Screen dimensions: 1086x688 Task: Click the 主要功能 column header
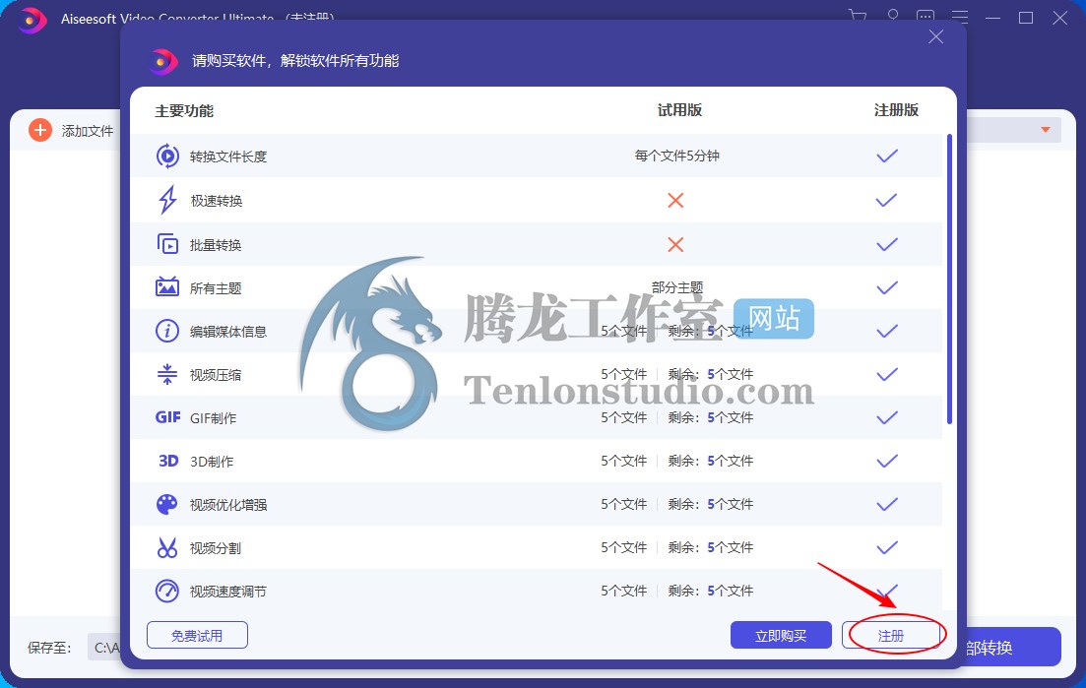click(x=184, y=111)
